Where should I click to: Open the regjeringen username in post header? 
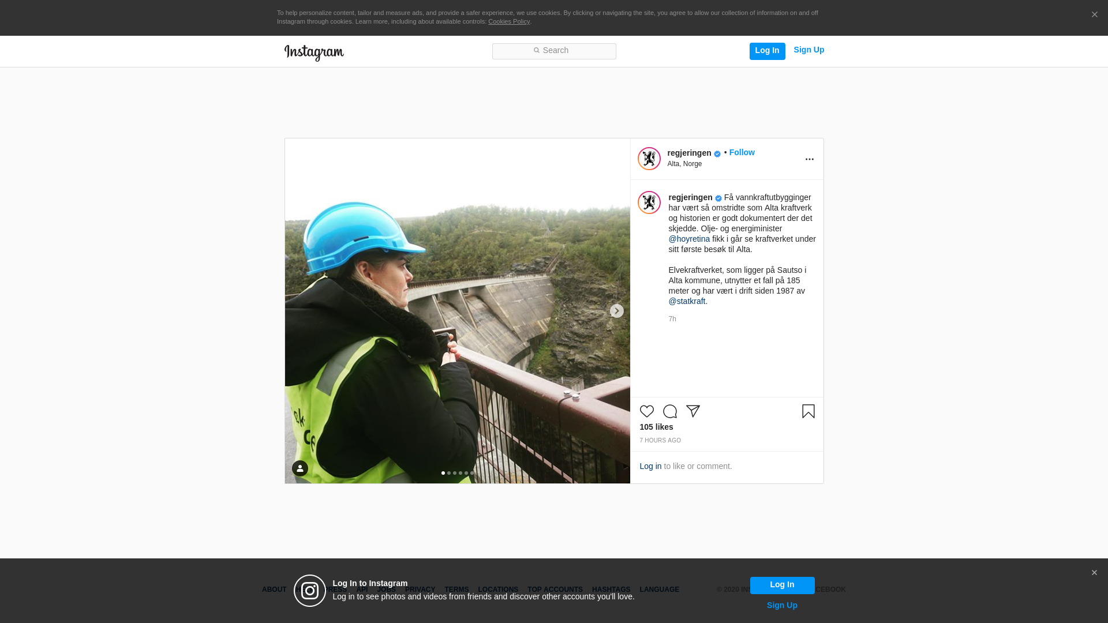[x=690, y=153]
